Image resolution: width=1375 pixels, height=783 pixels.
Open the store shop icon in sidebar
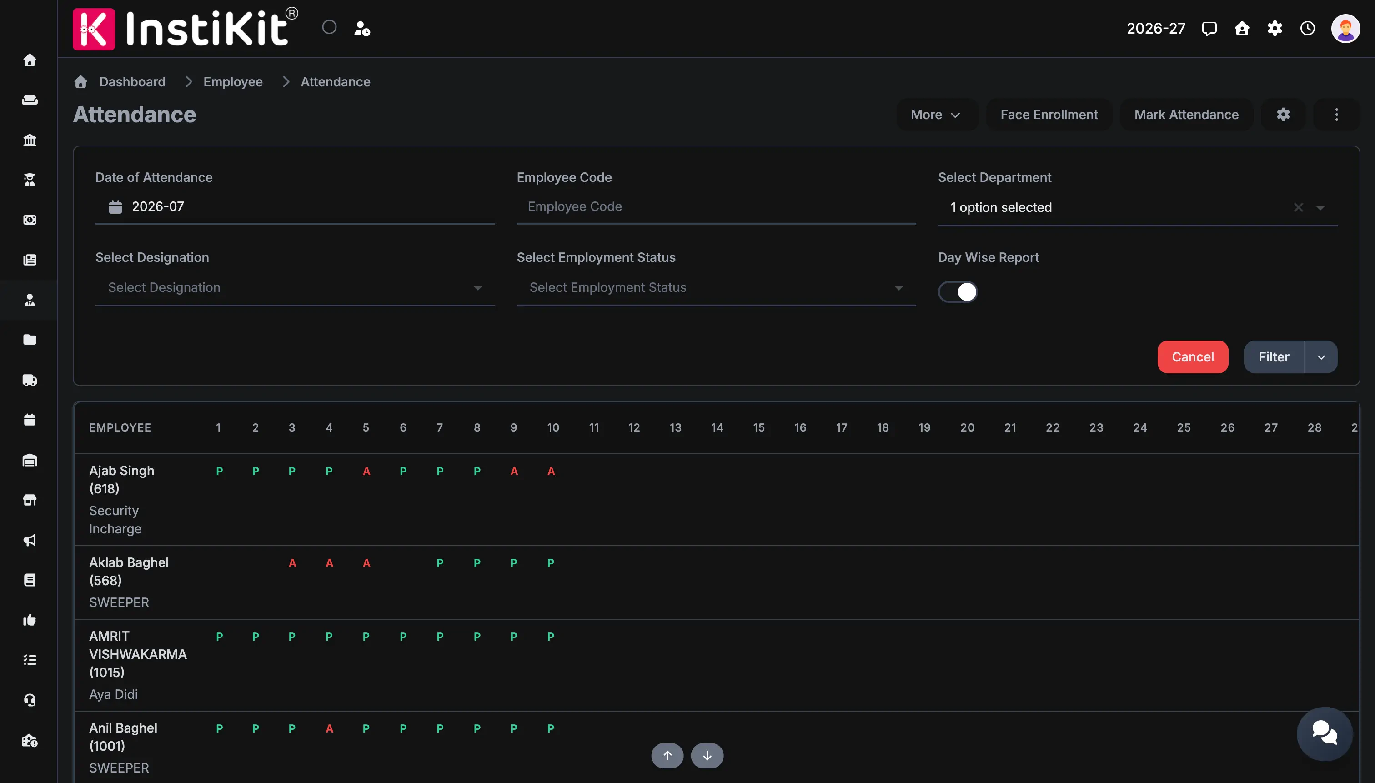(x=30, y=500)
